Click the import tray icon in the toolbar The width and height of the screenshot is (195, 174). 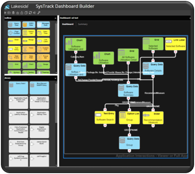click(x=18, y=13)
